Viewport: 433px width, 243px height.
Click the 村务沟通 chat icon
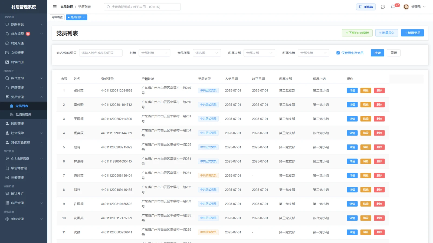pyautogui.click(x=7, y=43)
